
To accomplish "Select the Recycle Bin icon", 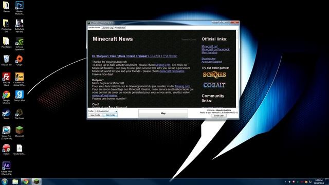I will click(x=6, y=61).
